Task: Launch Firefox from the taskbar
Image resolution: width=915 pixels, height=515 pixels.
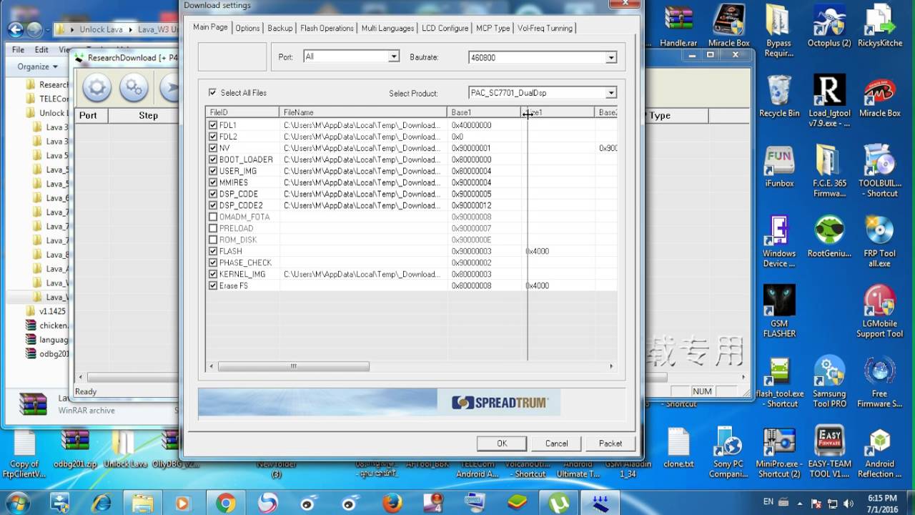Action: coord(392,503)
